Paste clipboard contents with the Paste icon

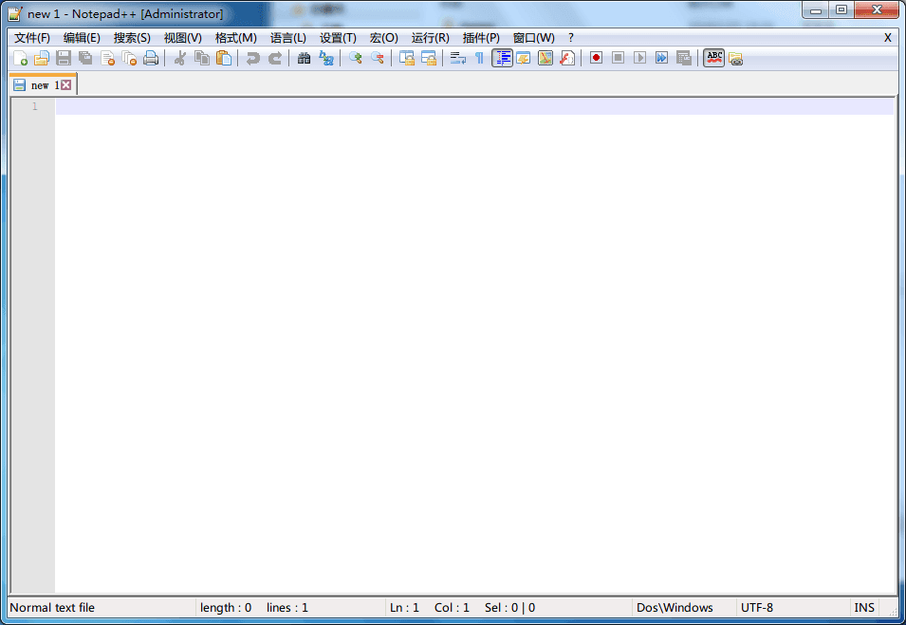pos(224,58)
